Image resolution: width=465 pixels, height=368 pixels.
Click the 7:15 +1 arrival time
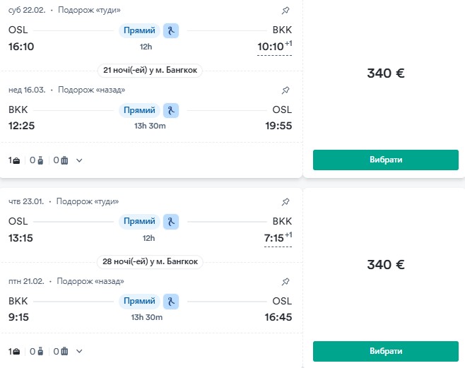[x=274, y=238]
